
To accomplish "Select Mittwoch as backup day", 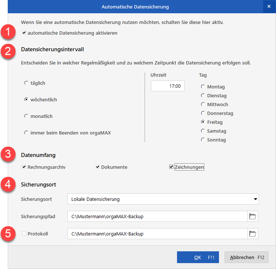I will point(203,104).
